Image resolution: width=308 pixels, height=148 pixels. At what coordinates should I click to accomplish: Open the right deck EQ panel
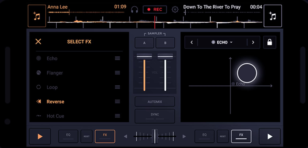pyautogui.click(x=204, y=136)
